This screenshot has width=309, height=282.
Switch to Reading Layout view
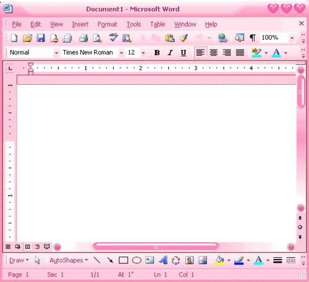click(47, 247)
